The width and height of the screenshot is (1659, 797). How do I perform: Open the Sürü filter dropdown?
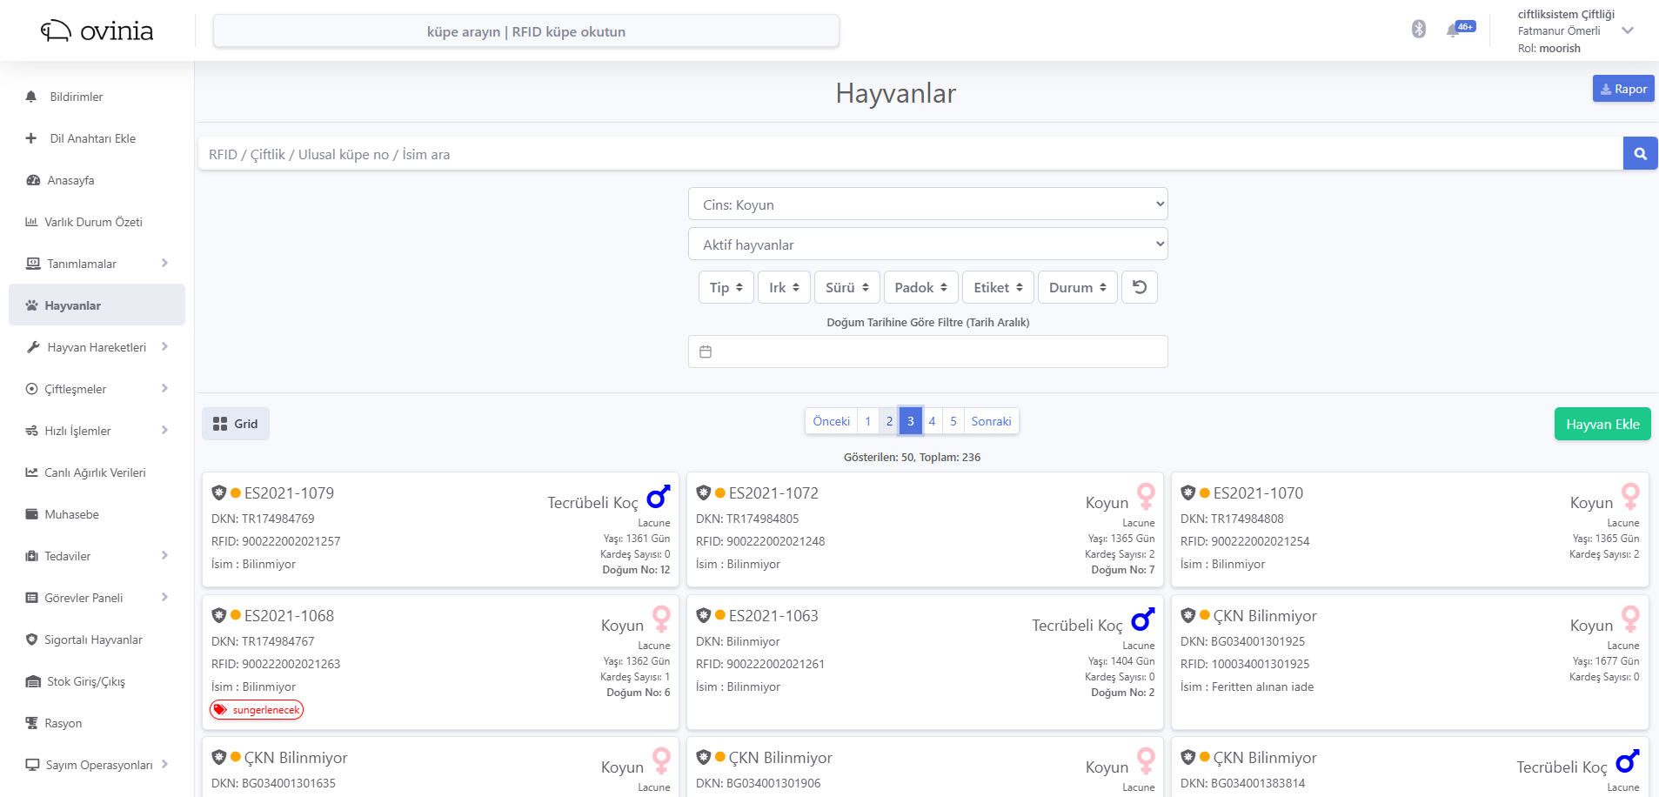coord(847,287)
